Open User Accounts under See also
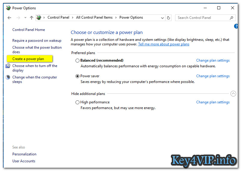The width and height of the screenshot is (241, 171). 24,161
